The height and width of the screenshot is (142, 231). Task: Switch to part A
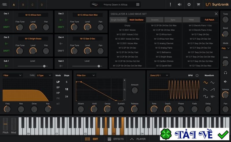(x=14, y=5)
